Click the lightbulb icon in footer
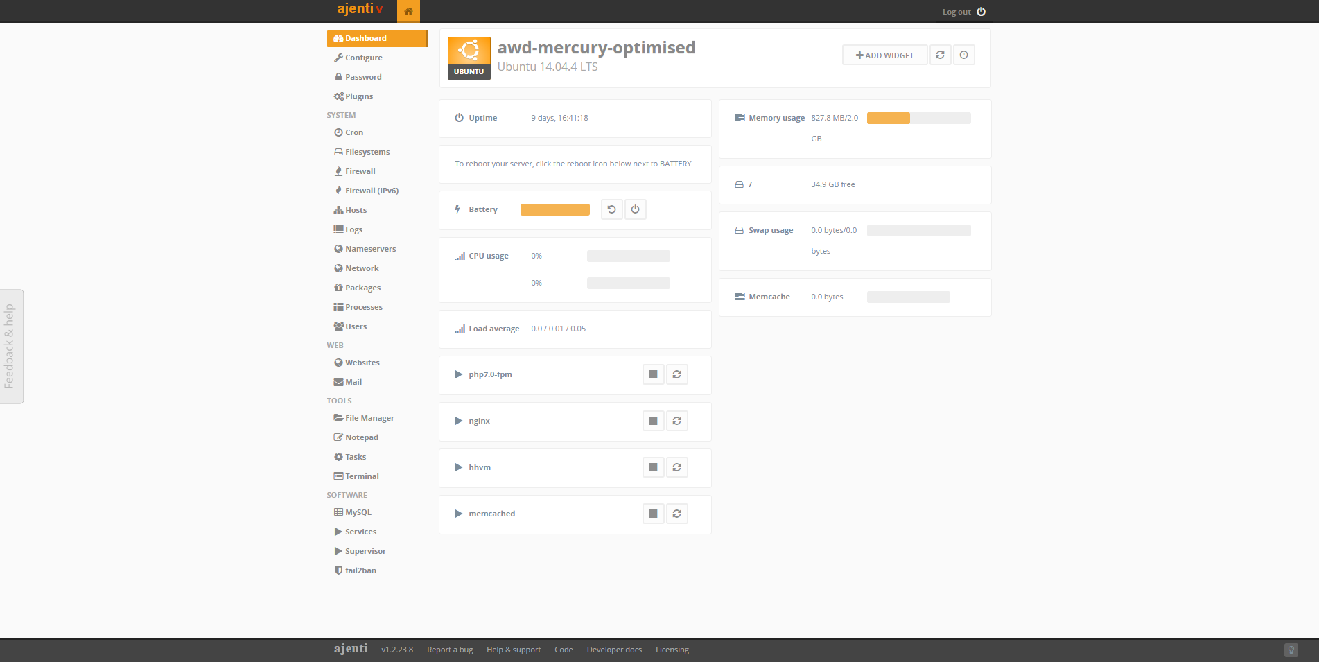The image size is (1319, 662). pyautogui.click(x=1291, y=650)
